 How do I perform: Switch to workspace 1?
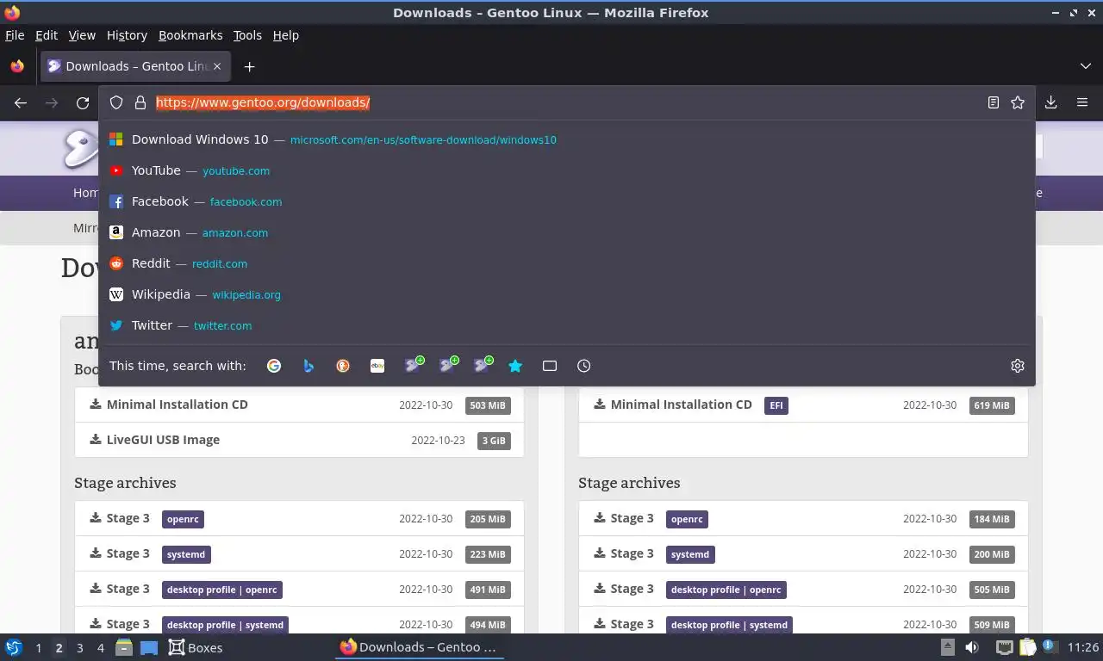(38, 648)
